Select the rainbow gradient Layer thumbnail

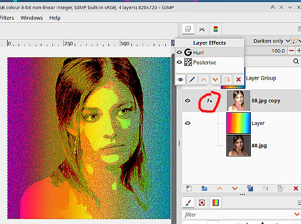[x=238, y=123]
